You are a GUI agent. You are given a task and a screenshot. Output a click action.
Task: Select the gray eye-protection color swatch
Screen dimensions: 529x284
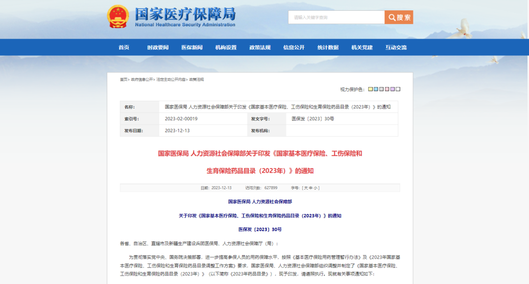(x=381, y=89)
